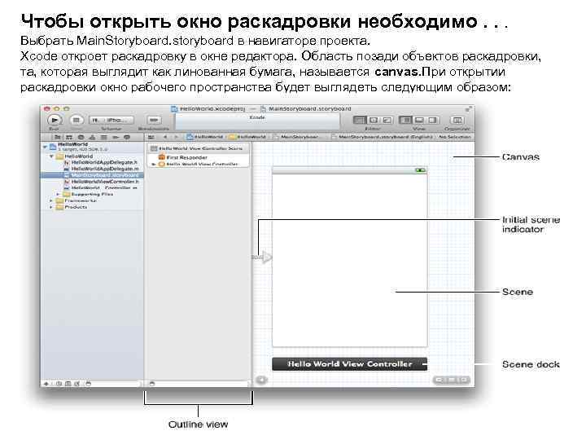586x440 pixels.
Task: Show the Log navigator icon
Action: (x=127, y=138)
